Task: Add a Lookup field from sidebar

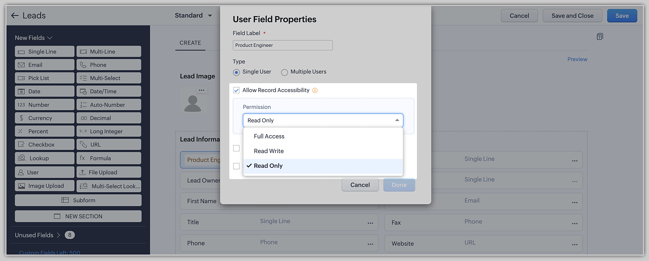Action: point(44,158)
